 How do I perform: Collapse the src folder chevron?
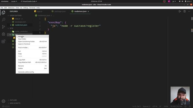pyautogui.click(x=10, y=35)
